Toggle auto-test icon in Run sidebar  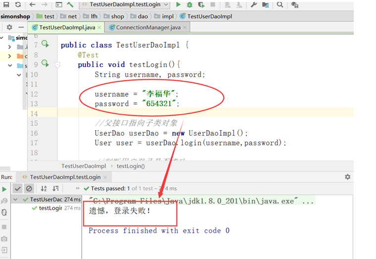pyautogui.click(x=4, y=212)
